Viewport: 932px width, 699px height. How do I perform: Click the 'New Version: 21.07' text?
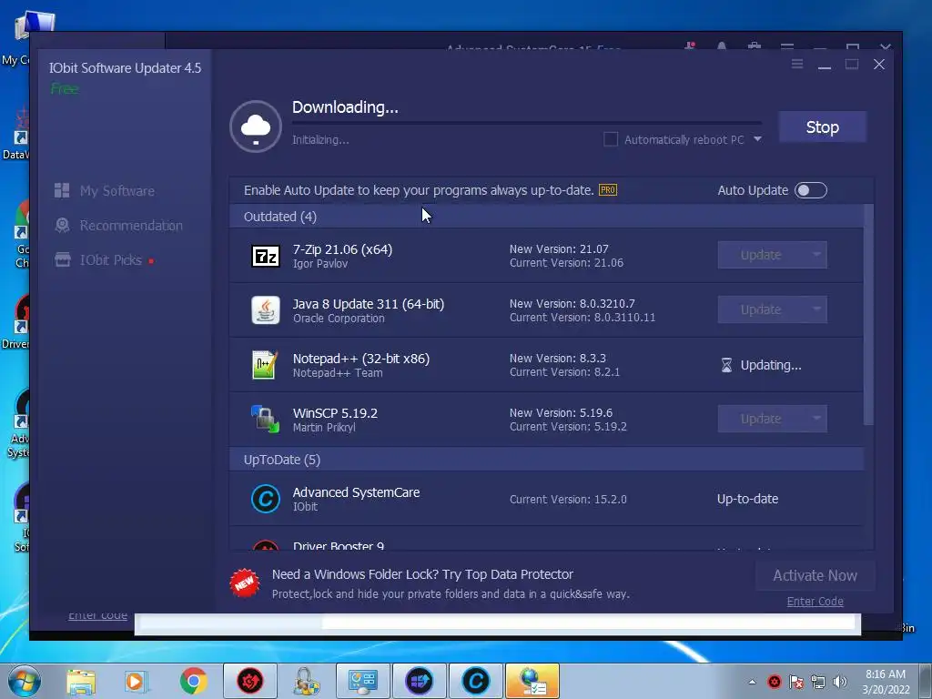(x=559, y=249)
